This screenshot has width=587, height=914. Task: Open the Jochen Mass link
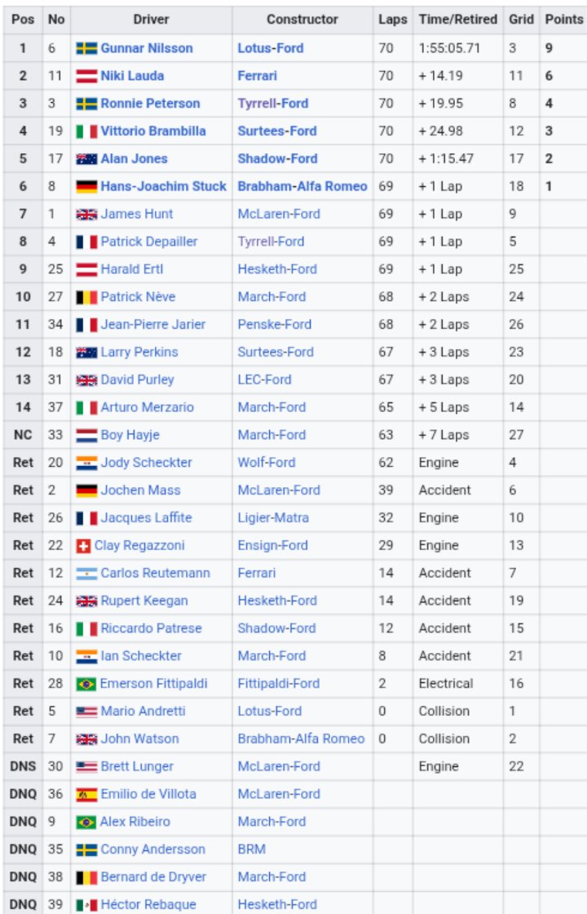140,490
